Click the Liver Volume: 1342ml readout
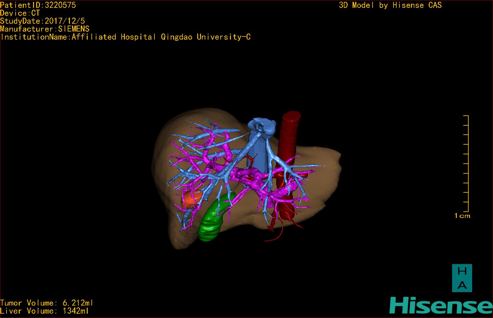The width and height of the screenshot is (493, 318). pos(44,311)
